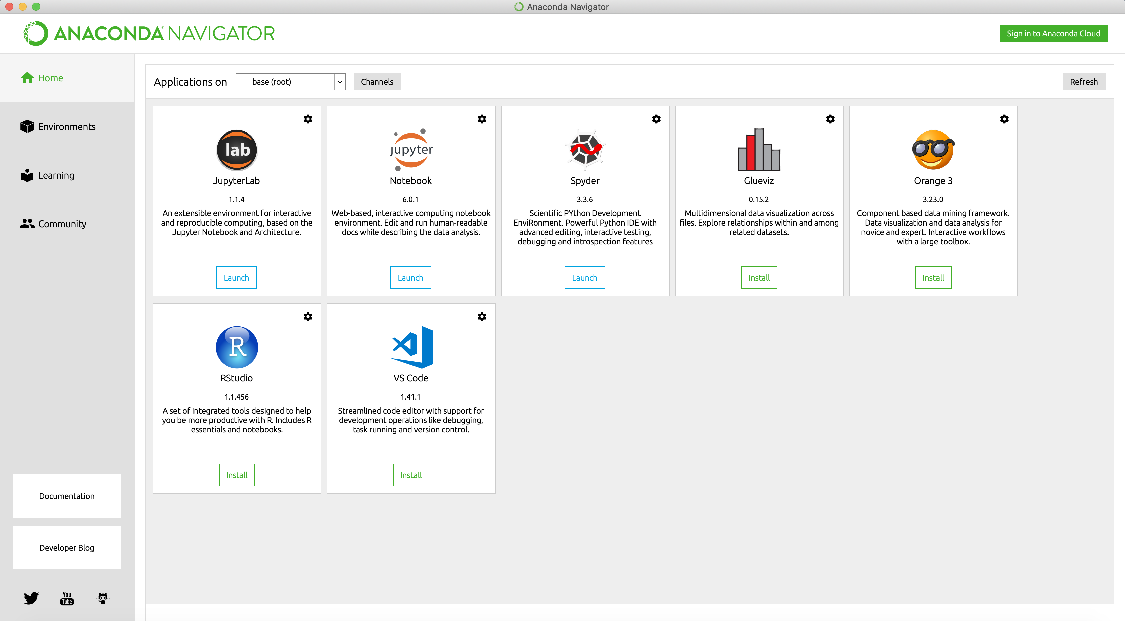Click the Notebook version 6.0.1 text
The height and width of the screenshot is (621, 1125).
pos(410,199)
